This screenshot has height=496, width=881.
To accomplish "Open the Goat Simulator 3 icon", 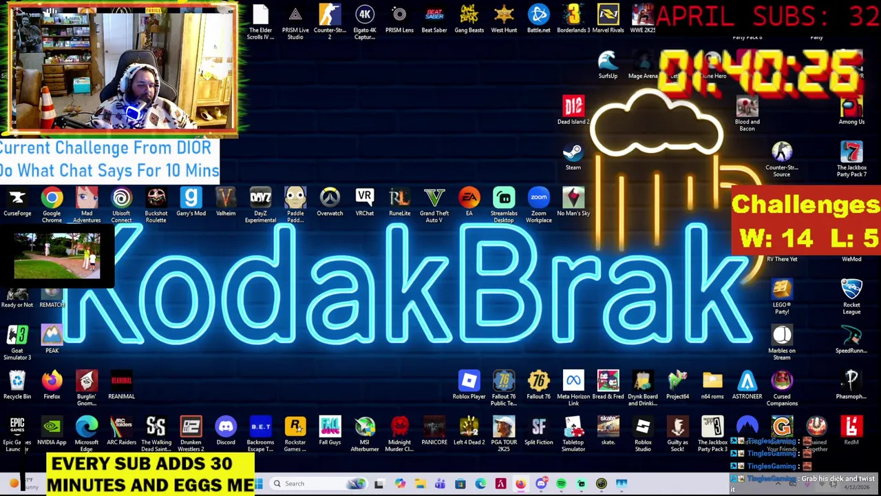I will tap(17, 342).
